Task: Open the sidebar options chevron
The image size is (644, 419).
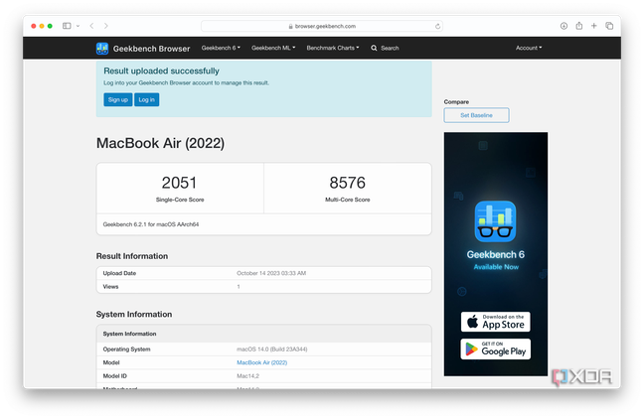Action: click(79, 26)
